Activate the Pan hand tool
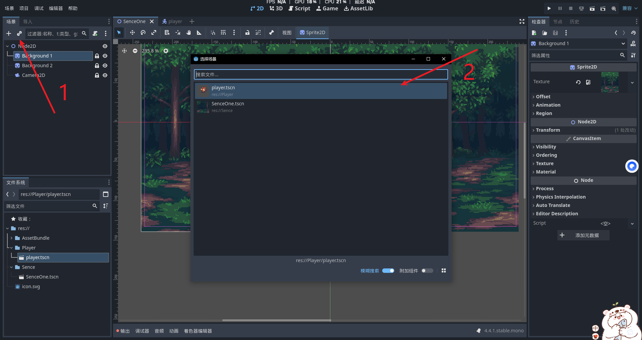This screenshot has height=340, width=642. (x=189, y=32)
